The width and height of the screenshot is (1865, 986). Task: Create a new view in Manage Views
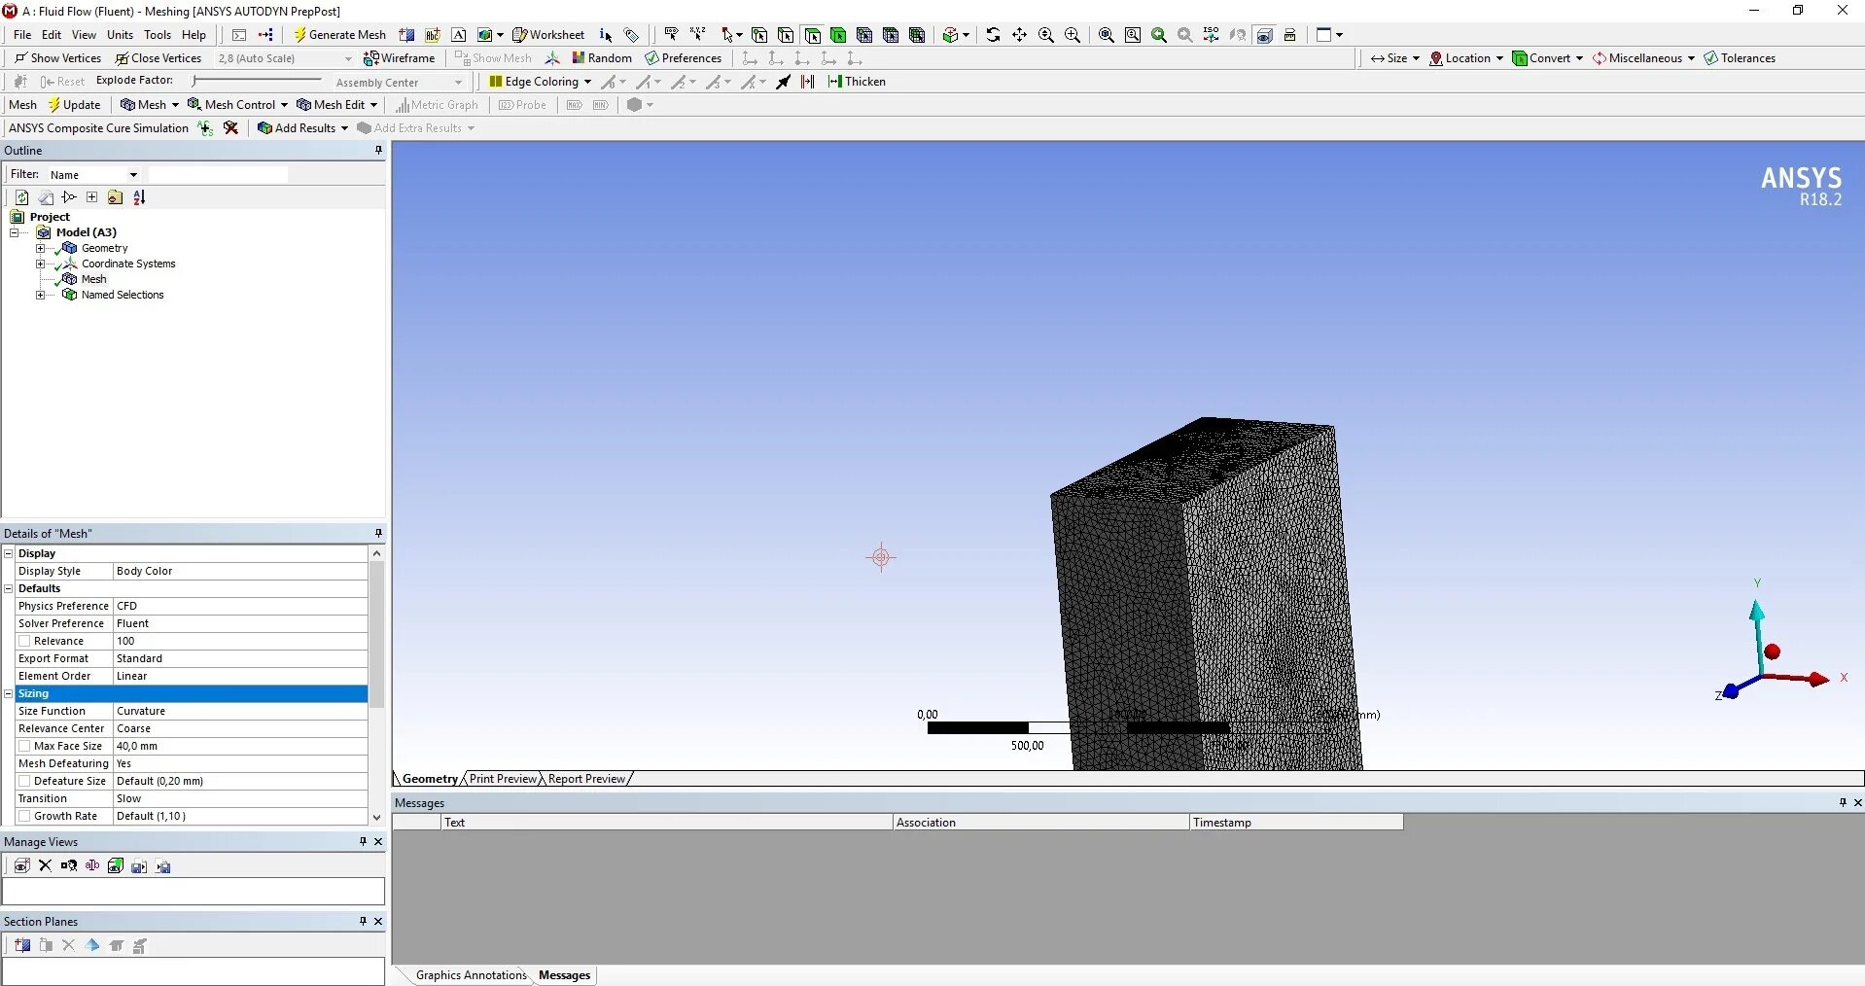21,866
